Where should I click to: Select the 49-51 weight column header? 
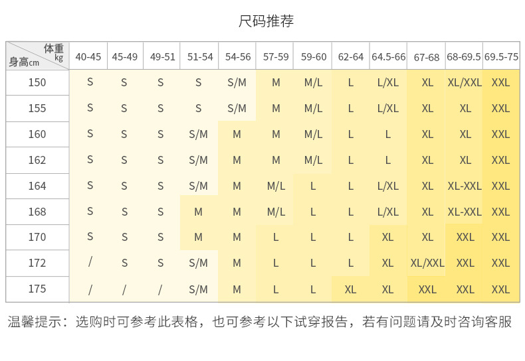pyautogui.click(x=162, y=57)
